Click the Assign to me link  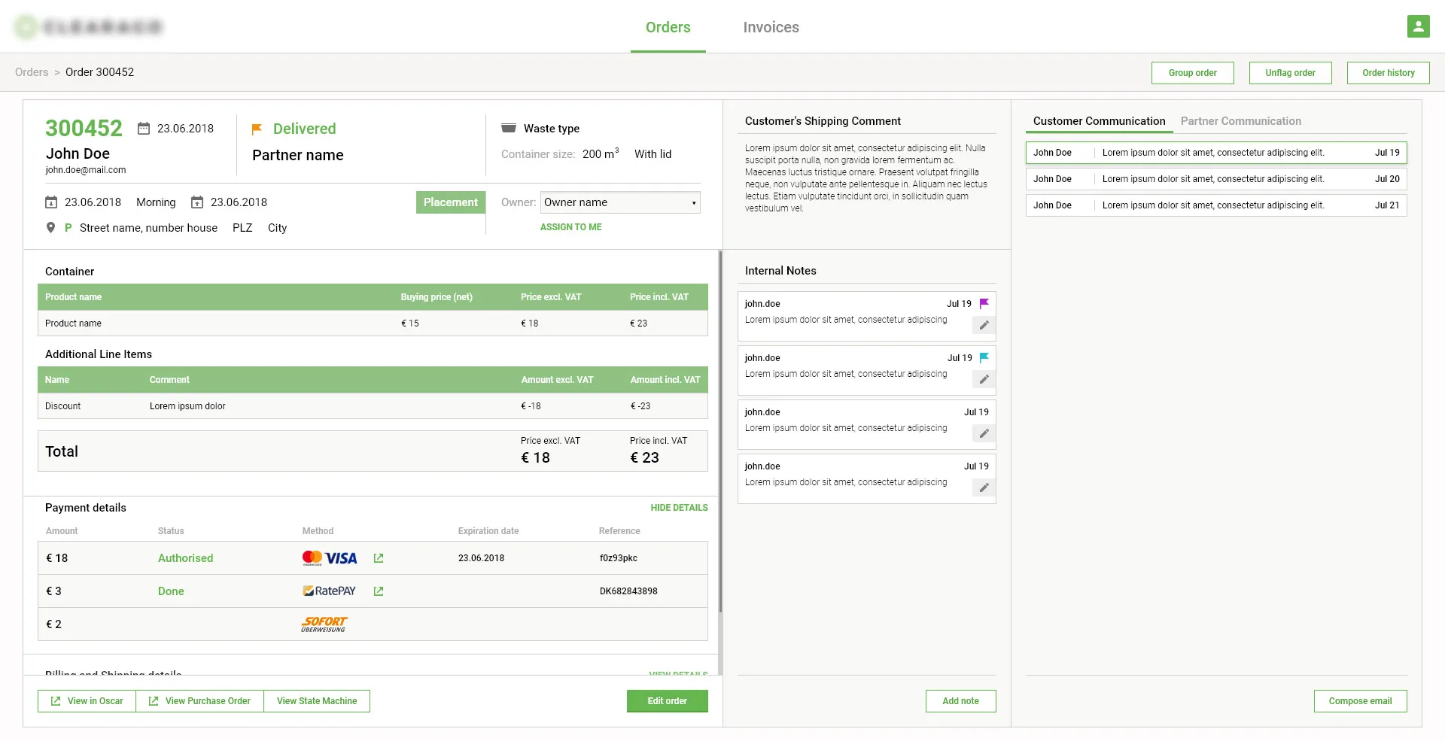click(x=570, y=227)
